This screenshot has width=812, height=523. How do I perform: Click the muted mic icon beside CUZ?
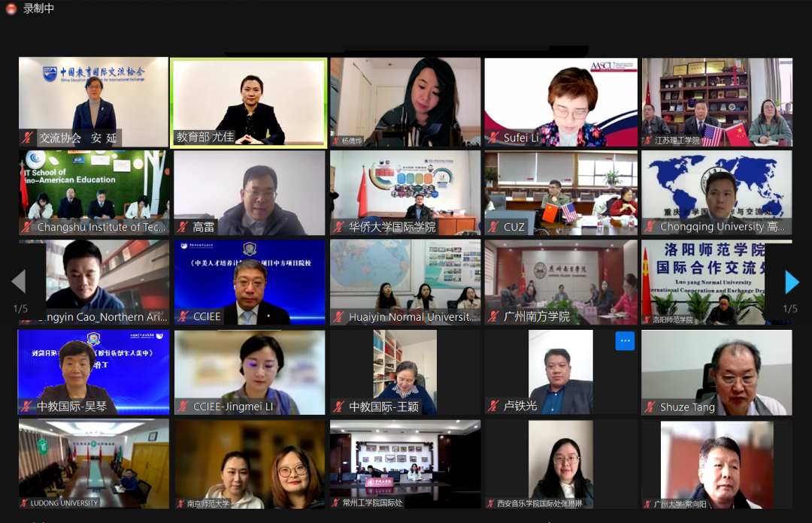click(x=494, y=227)
